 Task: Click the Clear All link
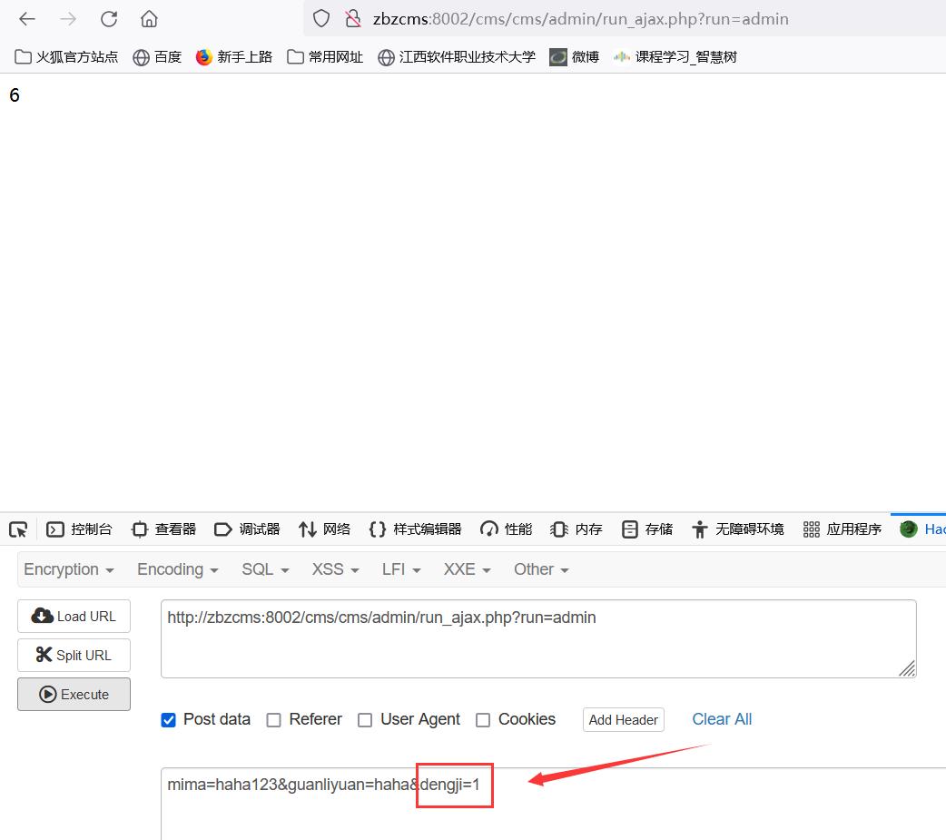click(x=721, y=718)
